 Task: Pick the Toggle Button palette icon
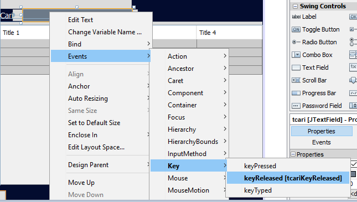[296, 29]
